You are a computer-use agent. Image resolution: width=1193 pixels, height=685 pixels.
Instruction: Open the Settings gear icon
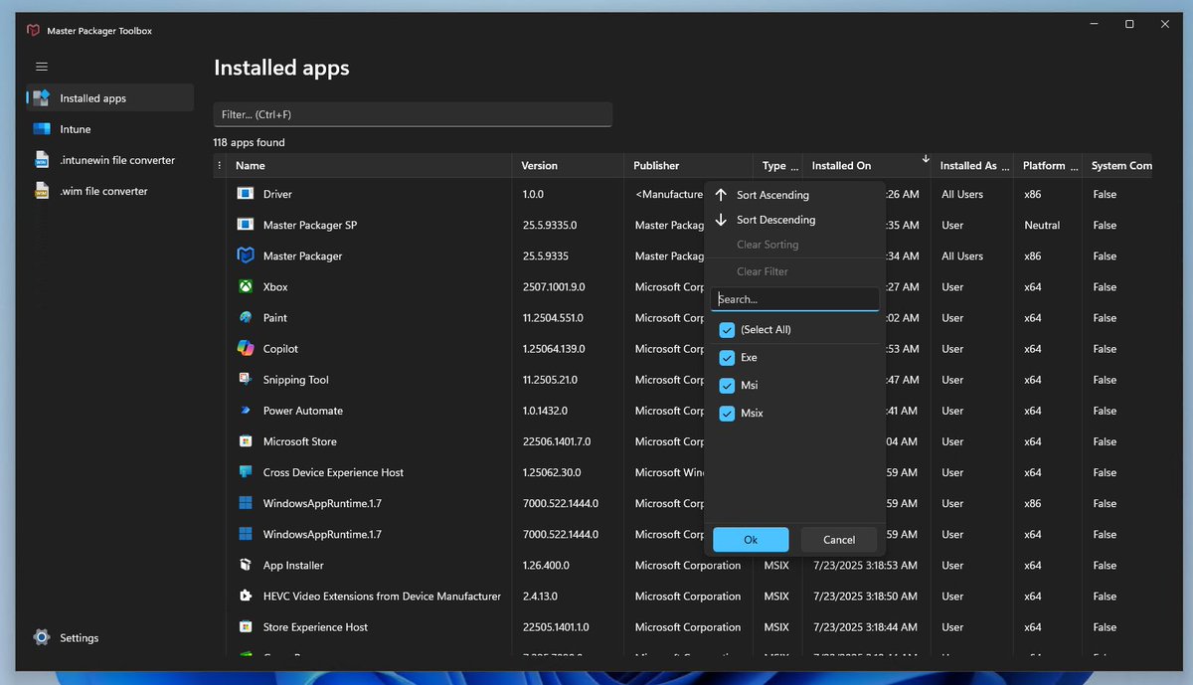click(41, 637)
